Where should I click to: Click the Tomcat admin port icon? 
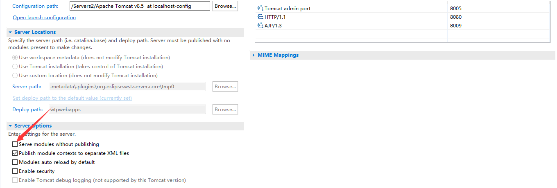coord(260,8)
